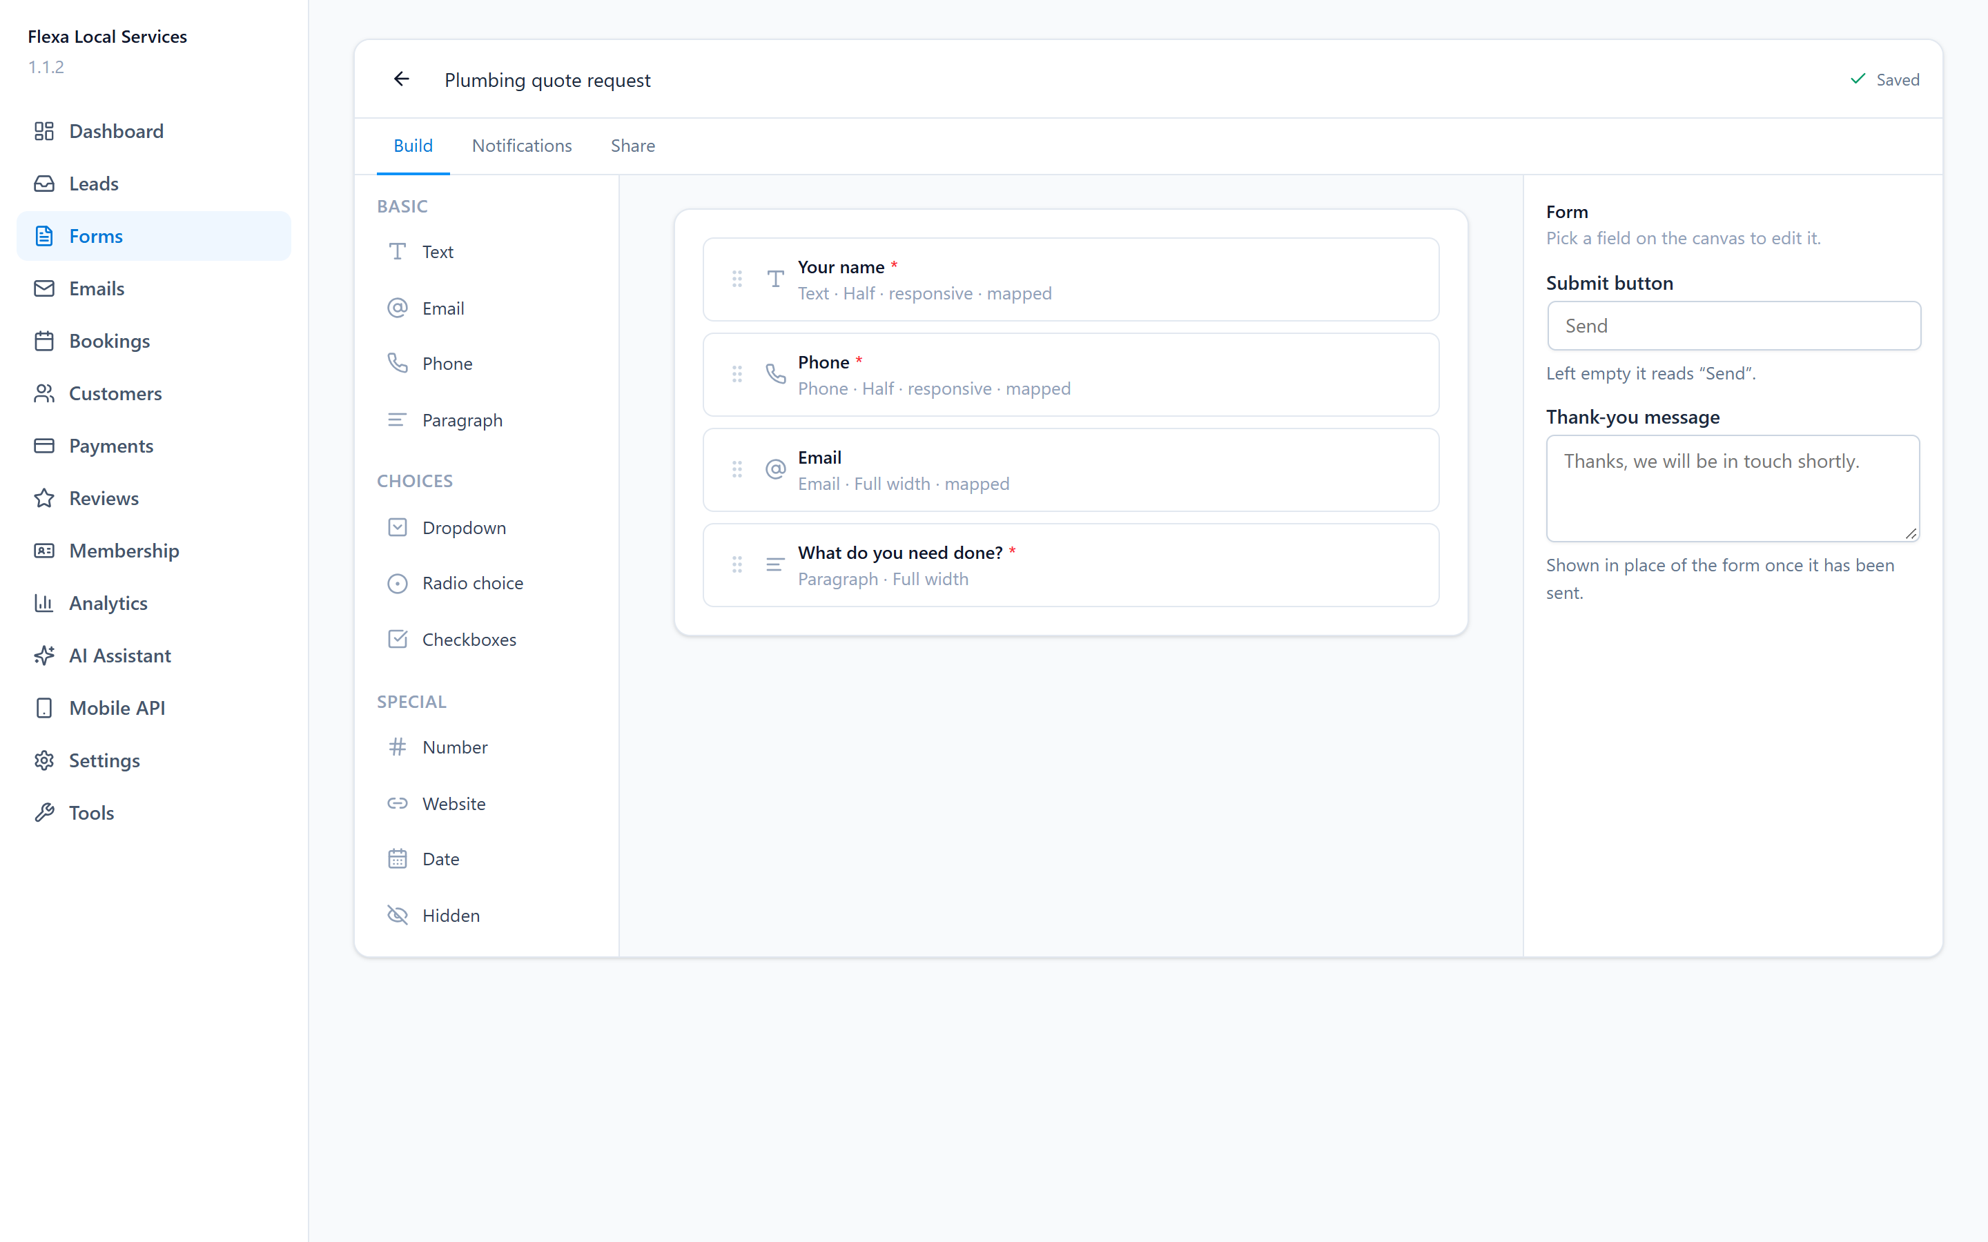Select the What do you need done field
The width and height of the screenshot is (1988, 1242).
pos(1071,565)
